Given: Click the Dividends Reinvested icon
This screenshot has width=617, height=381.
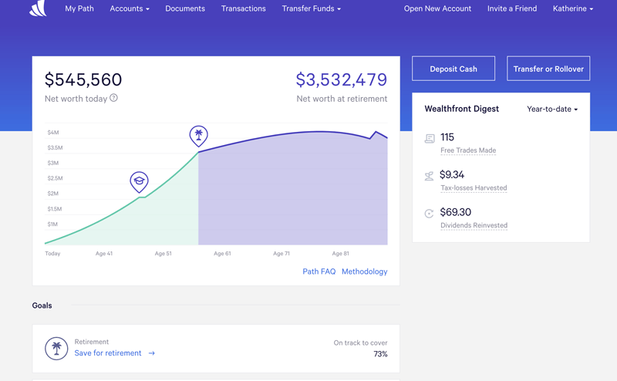Looking at the screenshot, I should 429,214.
